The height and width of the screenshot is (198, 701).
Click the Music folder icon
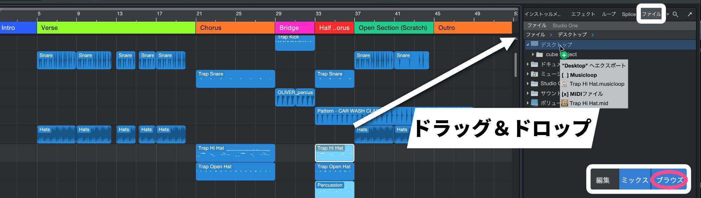point(534,74)
